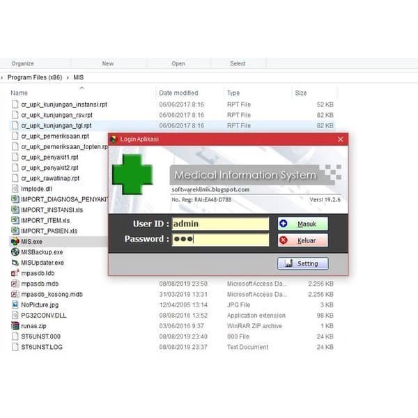
Task: Select the MISBackup.exe file name
Action: click(42, 252)
